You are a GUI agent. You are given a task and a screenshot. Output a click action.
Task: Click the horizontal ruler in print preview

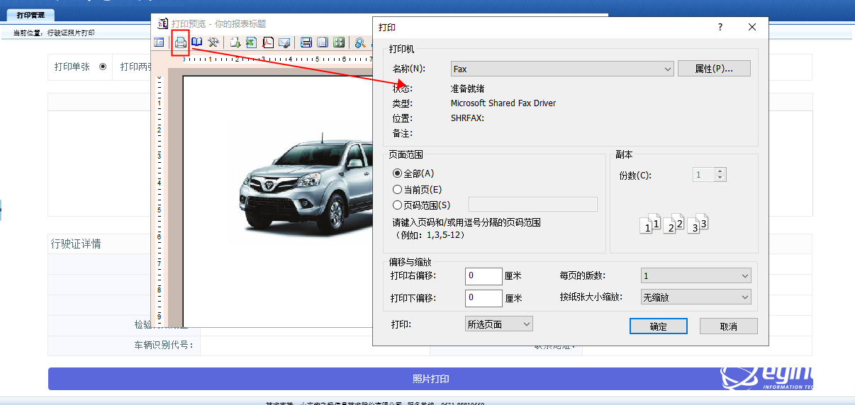pos(278,60)
